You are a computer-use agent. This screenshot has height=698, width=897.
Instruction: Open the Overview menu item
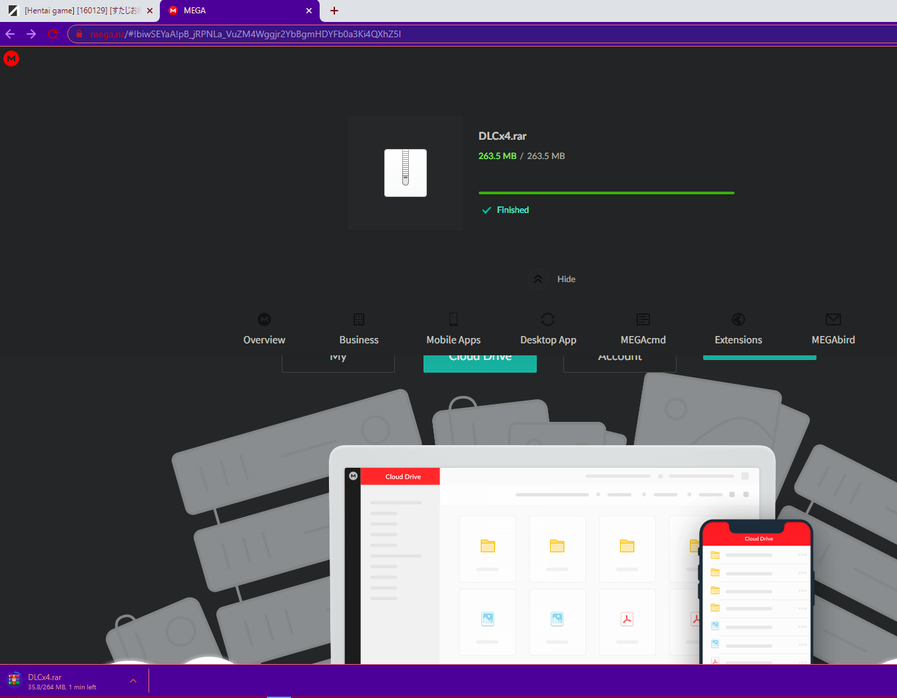pos(264,340)
